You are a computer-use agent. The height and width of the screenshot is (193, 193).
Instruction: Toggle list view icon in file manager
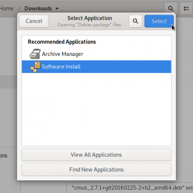pos(186,8)
